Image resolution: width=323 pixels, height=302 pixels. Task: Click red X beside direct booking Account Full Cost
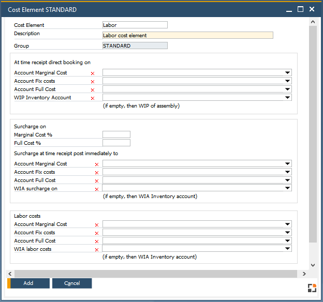[93, 90]
